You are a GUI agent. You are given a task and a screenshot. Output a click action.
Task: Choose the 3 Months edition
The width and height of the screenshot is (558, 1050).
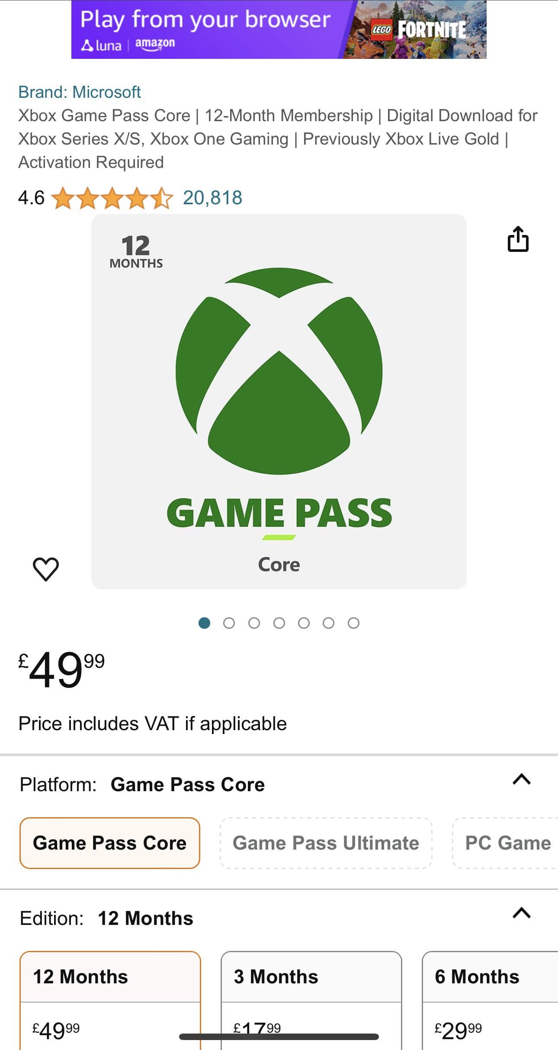[x=311, y=995]
